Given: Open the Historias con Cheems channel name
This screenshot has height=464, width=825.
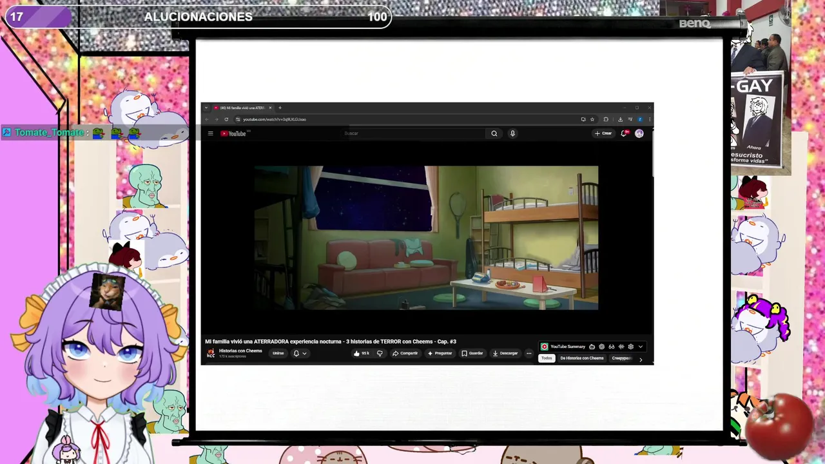Looking at the screenshot, I should point(240,351).
